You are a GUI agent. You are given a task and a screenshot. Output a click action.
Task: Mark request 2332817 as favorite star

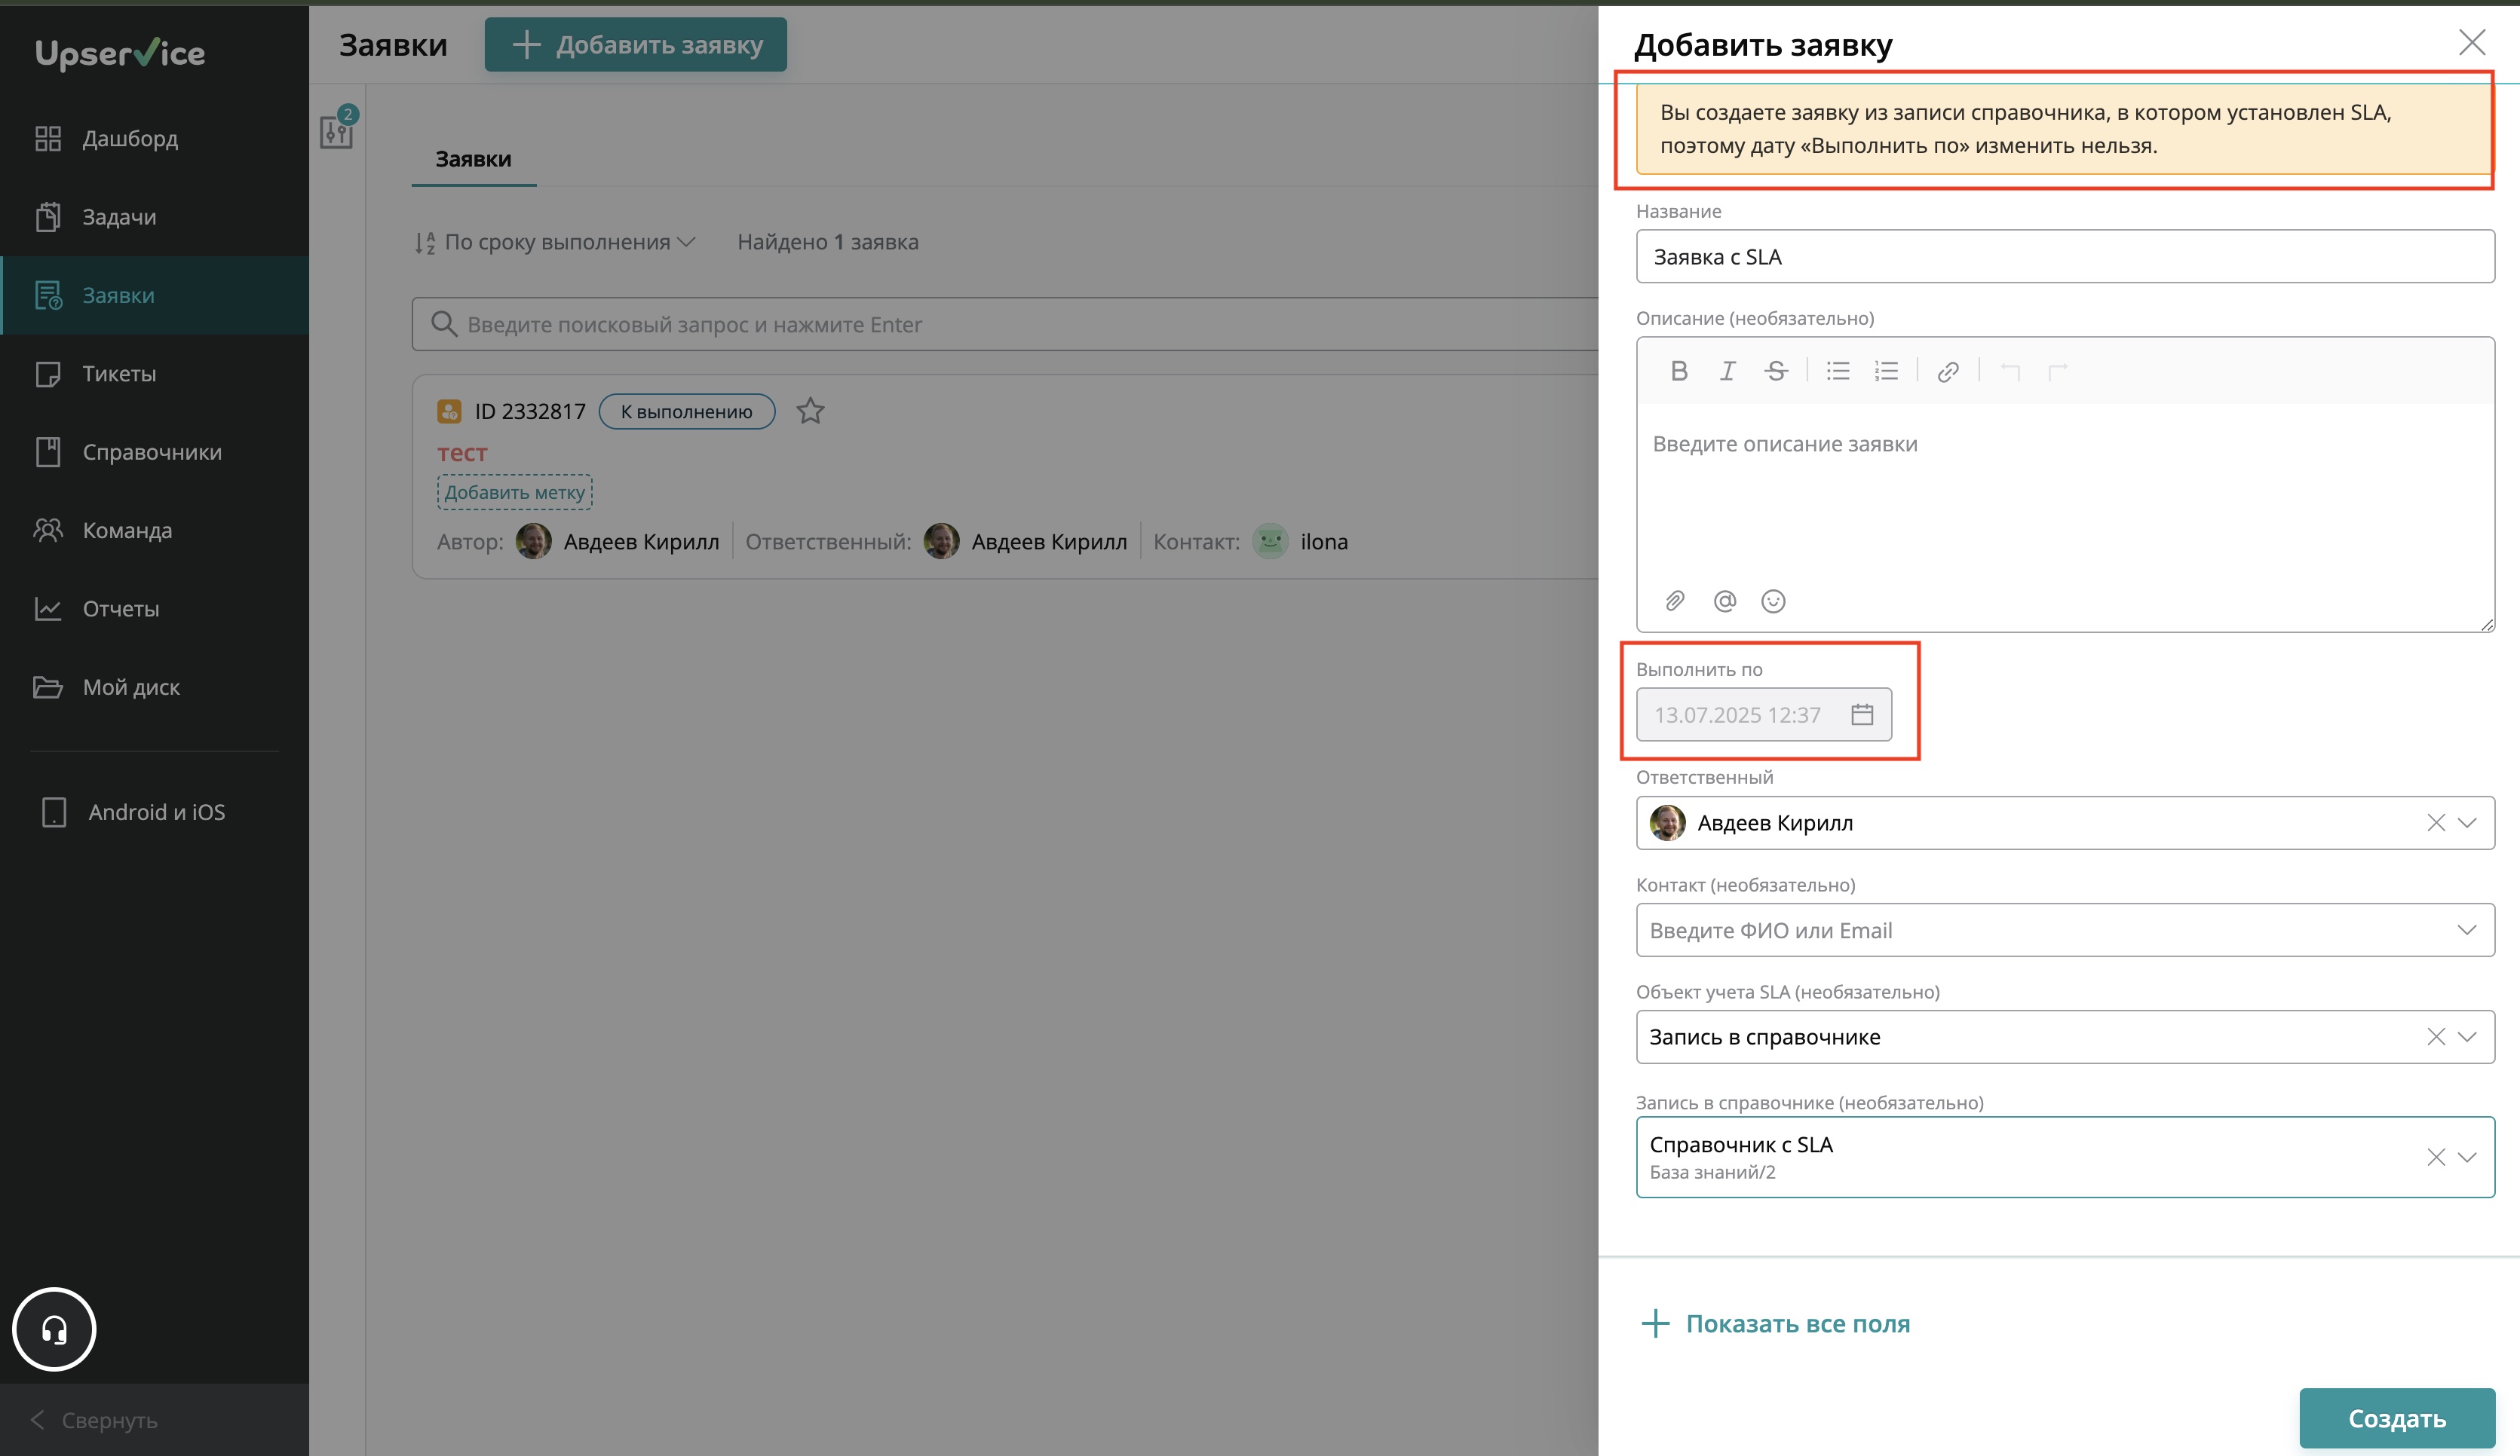click(x=810, y=411)
